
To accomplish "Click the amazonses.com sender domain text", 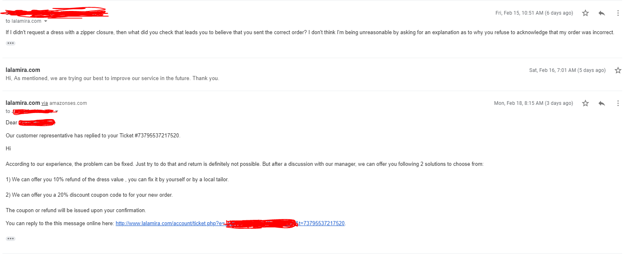I will pos(68,103).
